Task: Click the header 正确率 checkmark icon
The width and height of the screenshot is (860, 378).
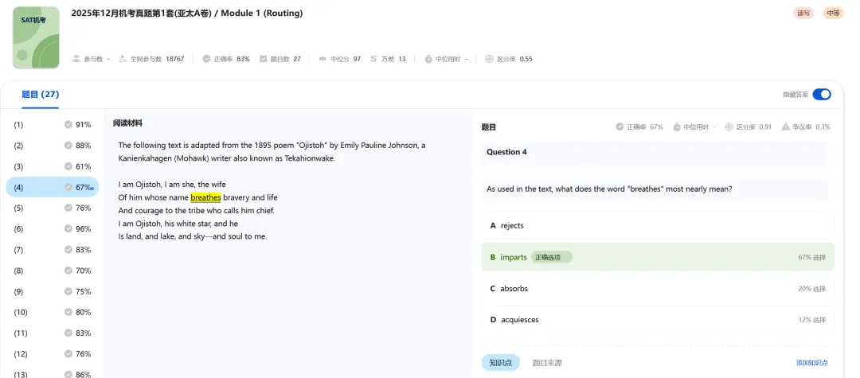Action: (x=207, y=59)
